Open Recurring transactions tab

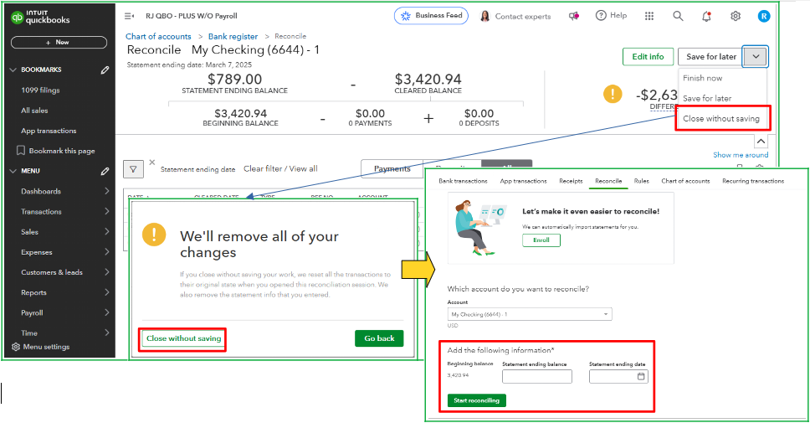753,181
